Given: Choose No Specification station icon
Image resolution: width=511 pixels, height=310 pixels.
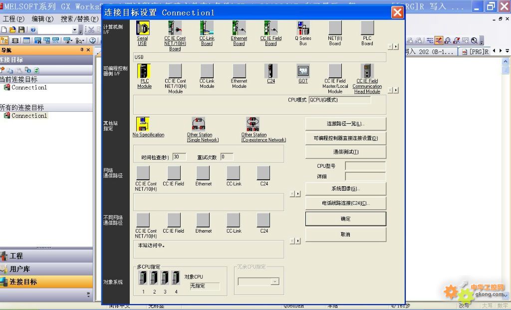Looking at the screenshot, I should point(143,124).
